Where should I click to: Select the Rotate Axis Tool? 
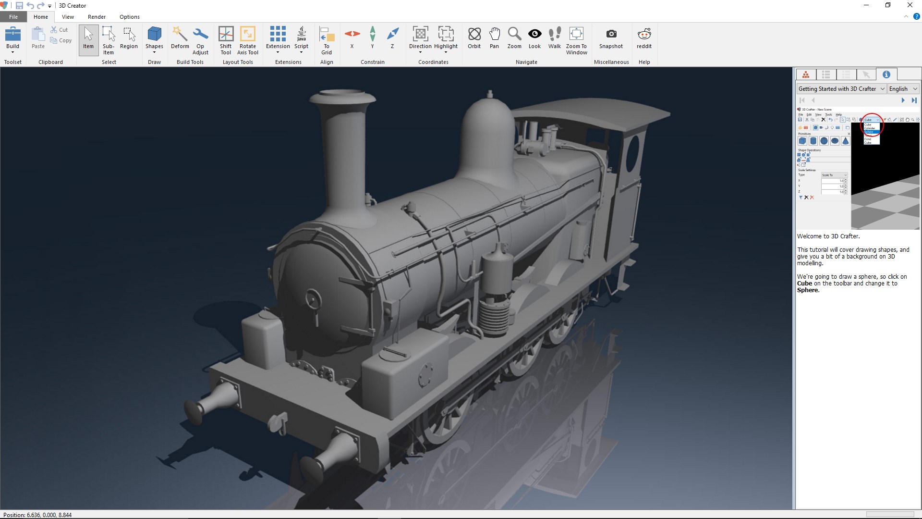click(x=247, y=40)
